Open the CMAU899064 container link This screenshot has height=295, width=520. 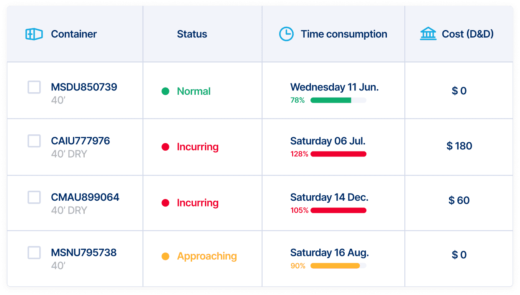pyautogui.click(x=85, y=197)
